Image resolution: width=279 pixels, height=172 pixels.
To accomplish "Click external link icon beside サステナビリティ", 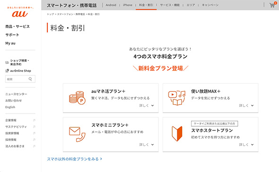I will coord(34,127).
